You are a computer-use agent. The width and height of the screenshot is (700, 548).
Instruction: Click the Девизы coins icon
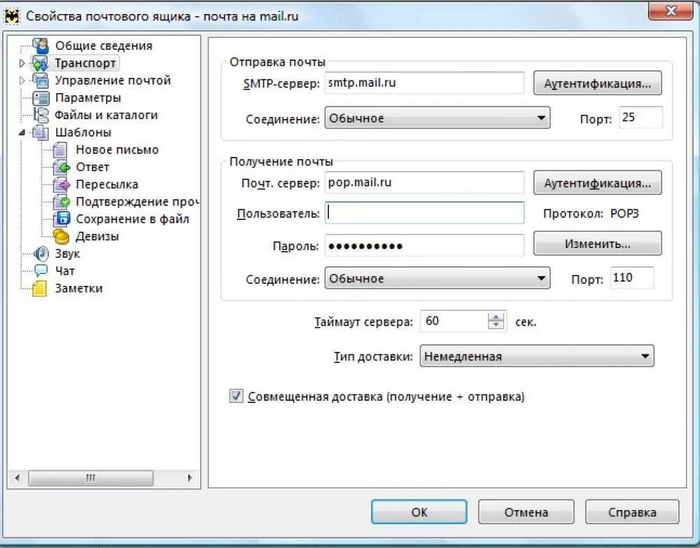coord(61,236)
